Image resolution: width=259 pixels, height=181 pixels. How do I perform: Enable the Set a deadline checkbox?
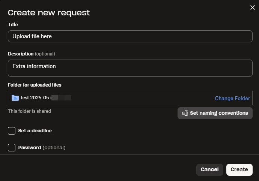[12, 131]
